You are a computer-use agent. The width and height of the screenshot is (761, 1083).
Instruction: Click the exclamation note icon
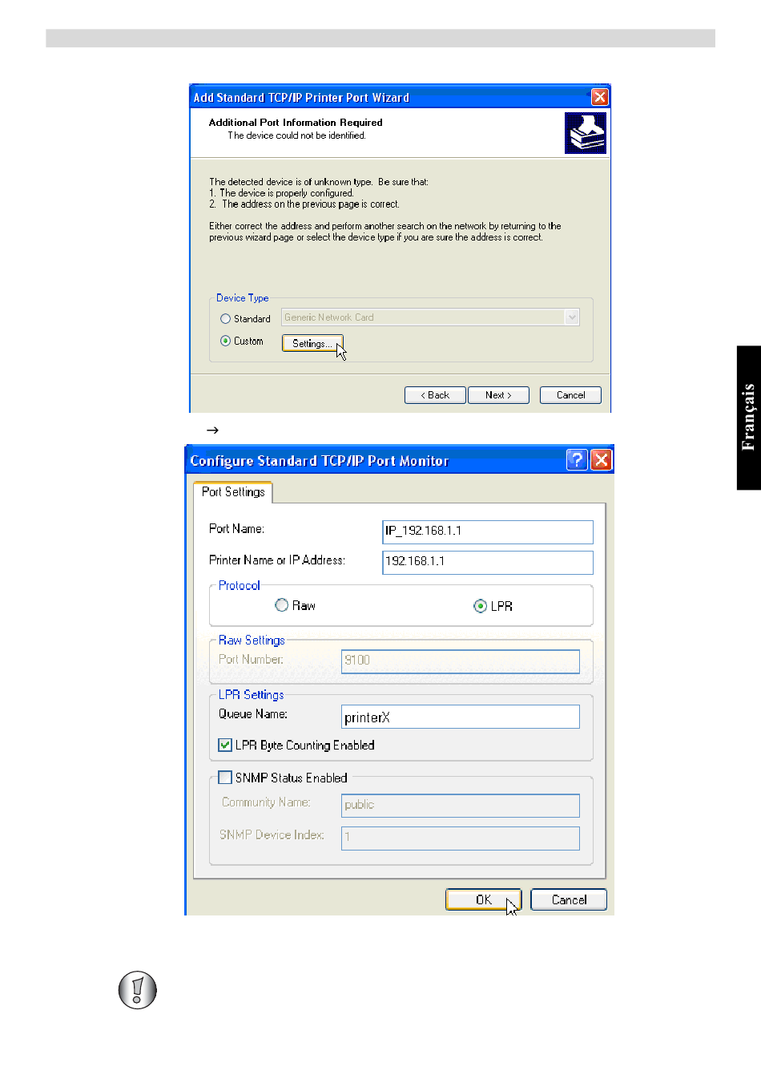click(138, 990)
